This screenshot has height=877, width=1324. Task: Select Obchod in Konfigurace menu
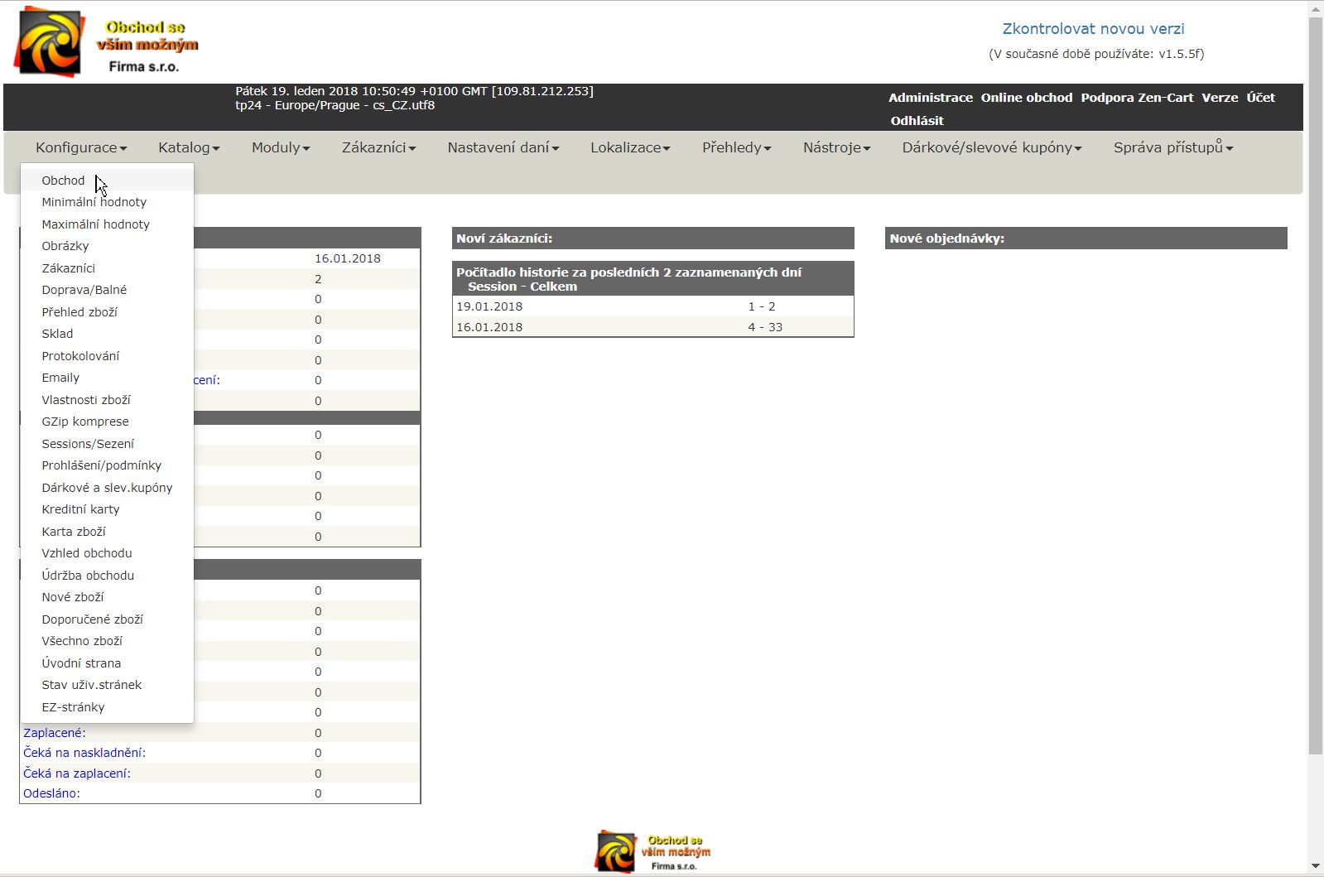coord(63,181)
